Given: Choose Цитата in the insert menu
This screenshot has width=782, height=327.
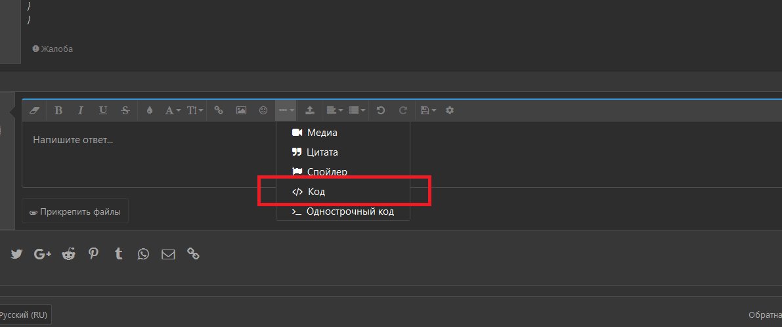Looking at the screenshot, I should click(x=322, y=152).
